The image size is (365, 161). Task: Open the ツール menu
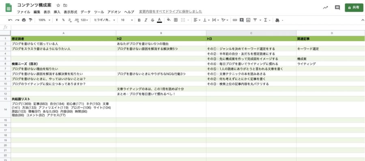pos(99,12)
